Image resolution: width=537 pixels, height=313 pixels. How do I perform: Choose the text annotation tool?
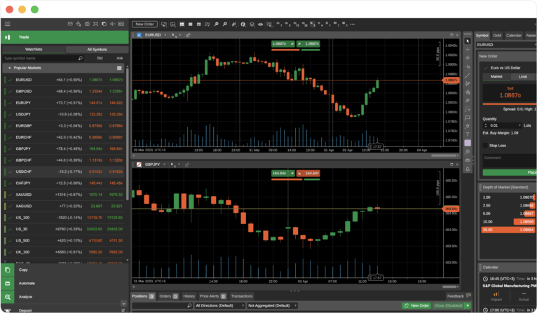click(x=468, y=134)
